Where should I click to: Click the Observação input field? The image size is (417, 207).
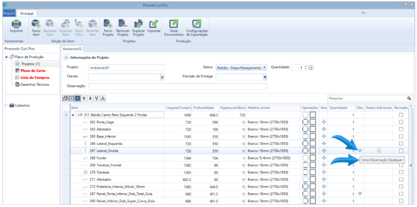(x=178, y=86)
